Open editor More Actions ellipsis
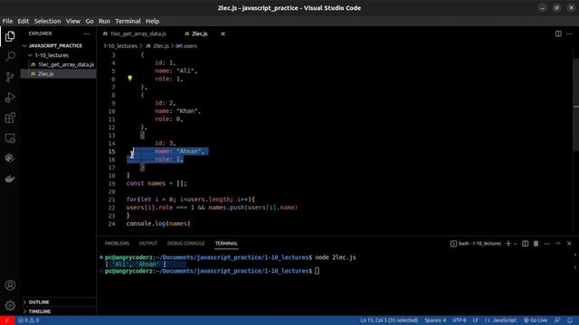Viewport: 579px width, 325px height. (x=569, y=33)
